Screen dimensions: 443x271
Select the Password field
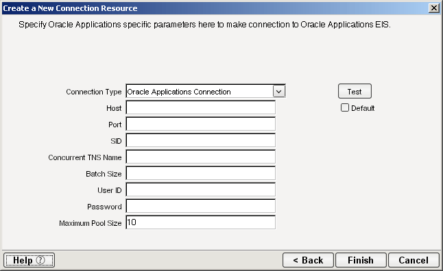click(201, 206)
